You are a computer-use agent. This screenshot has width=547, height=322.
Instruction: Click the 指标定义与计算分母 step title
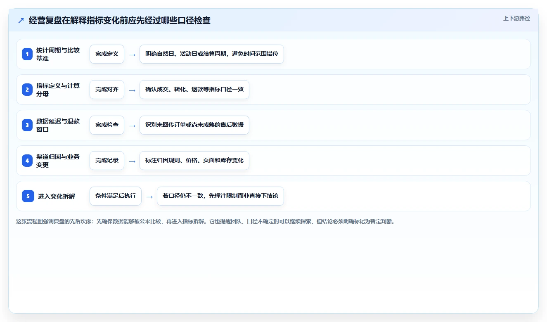58,90
